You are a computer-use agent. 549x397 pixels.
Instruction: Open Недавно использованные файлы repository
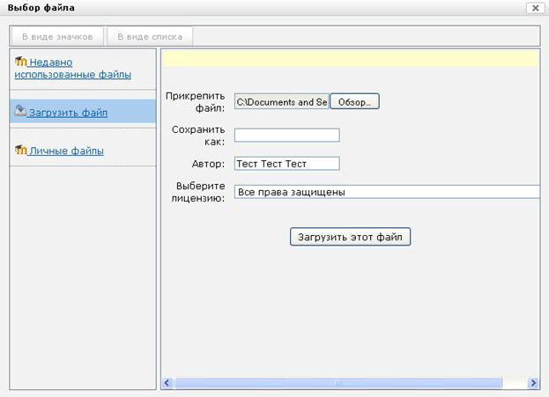tap(73, 68)
